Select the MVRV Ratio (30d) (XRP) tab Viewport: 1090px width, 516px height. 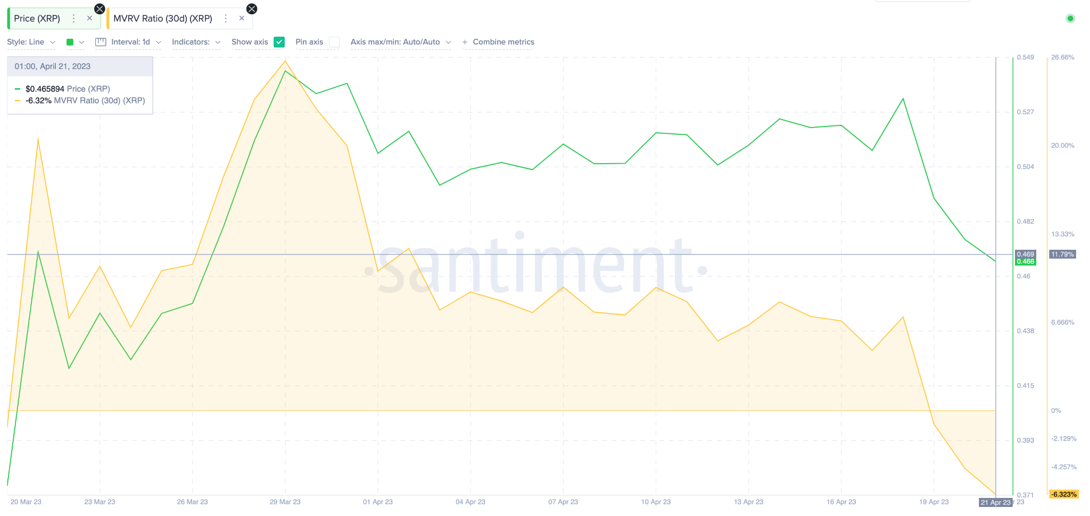coord(163,19)
